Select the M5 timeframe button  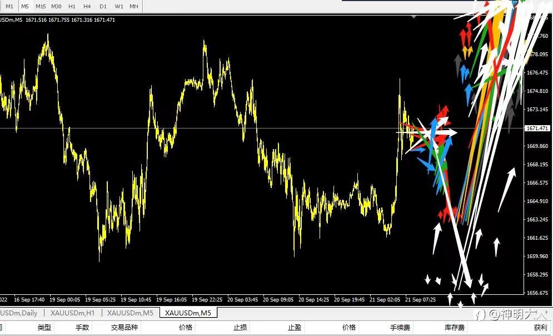(24, 6)
